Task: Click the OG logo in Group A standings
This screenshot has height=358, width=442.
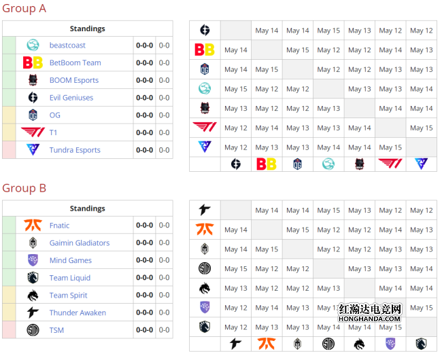Action: [x=33, y=115]
